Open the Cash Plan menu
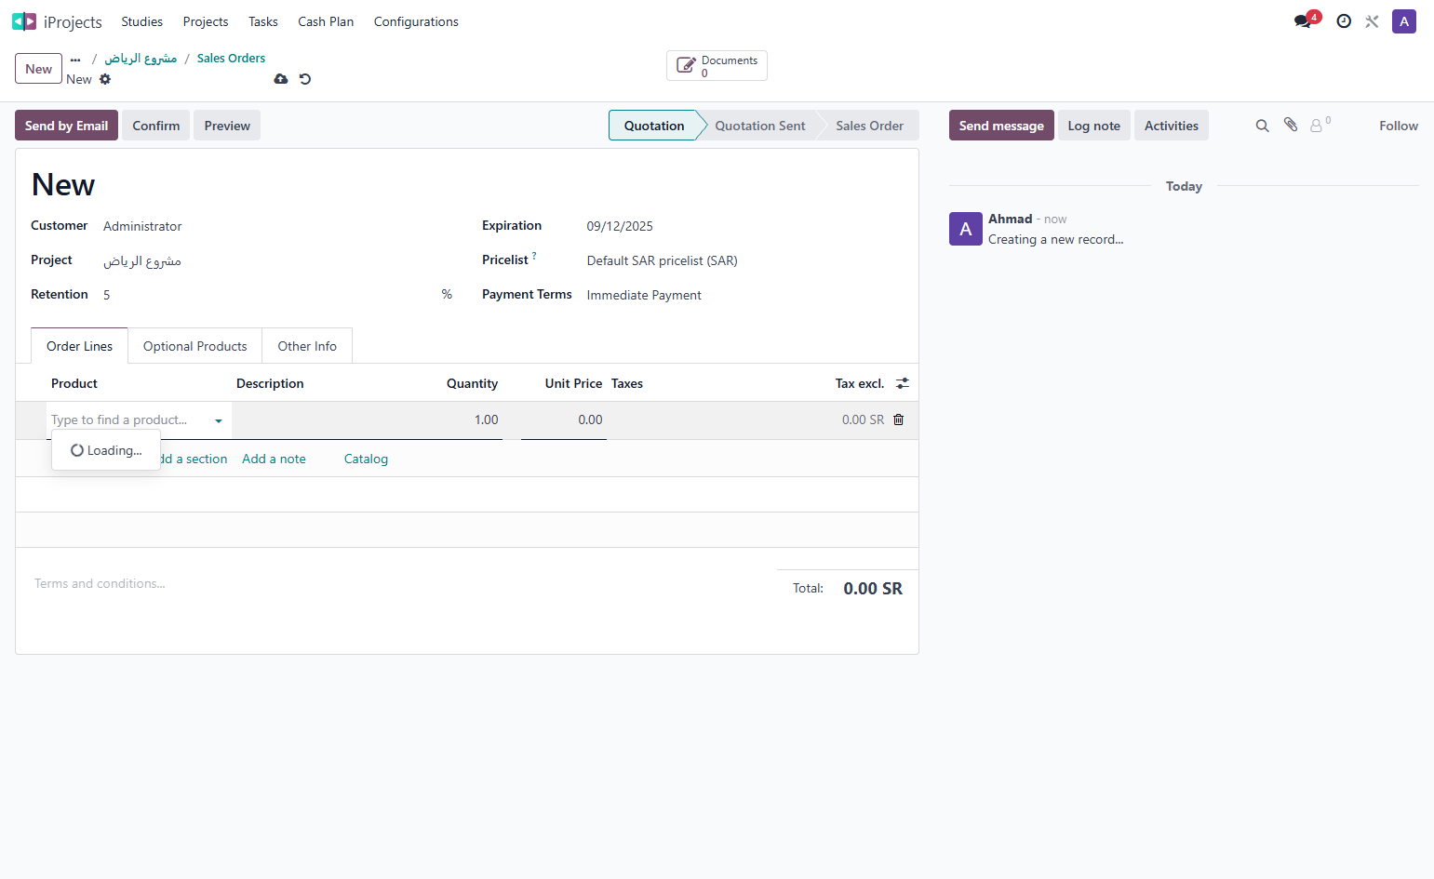Screen dimensions: 1434x879 [x=326, y=21]
